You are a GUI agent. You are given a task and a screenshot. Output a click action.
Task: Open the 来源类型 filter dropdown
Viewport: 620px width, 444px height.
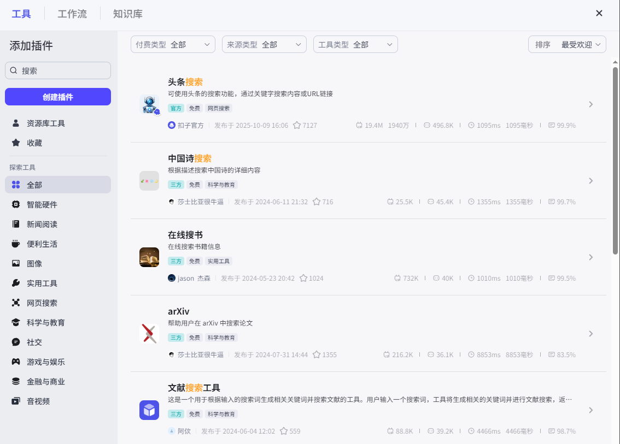pyautogui.click(x=264, y=44)
